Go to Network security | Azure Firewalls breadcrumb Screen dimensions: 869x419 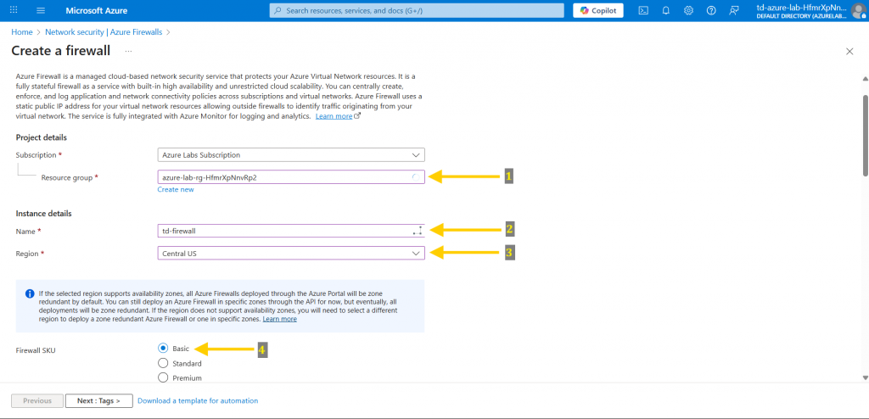click(x=104, y=32)
